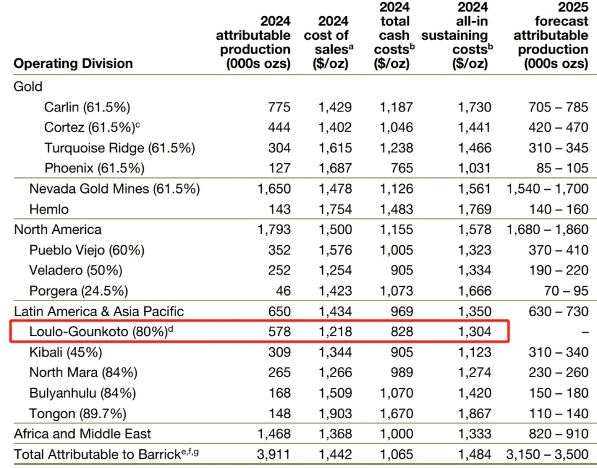Select Carlin's cost of sales "1,429"
The image size is (597, 468).
335,107
